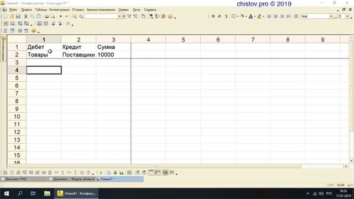Select cell containing Товары
Screen dimensions: 354x199
(44, 55)
